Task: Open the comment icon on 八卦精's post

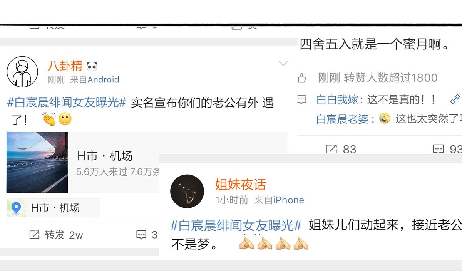Action: click(141, 235)
